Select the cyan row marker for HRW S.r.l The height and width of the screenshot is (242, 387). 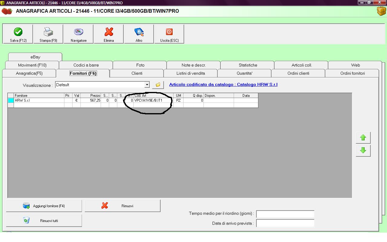(11, 100)
